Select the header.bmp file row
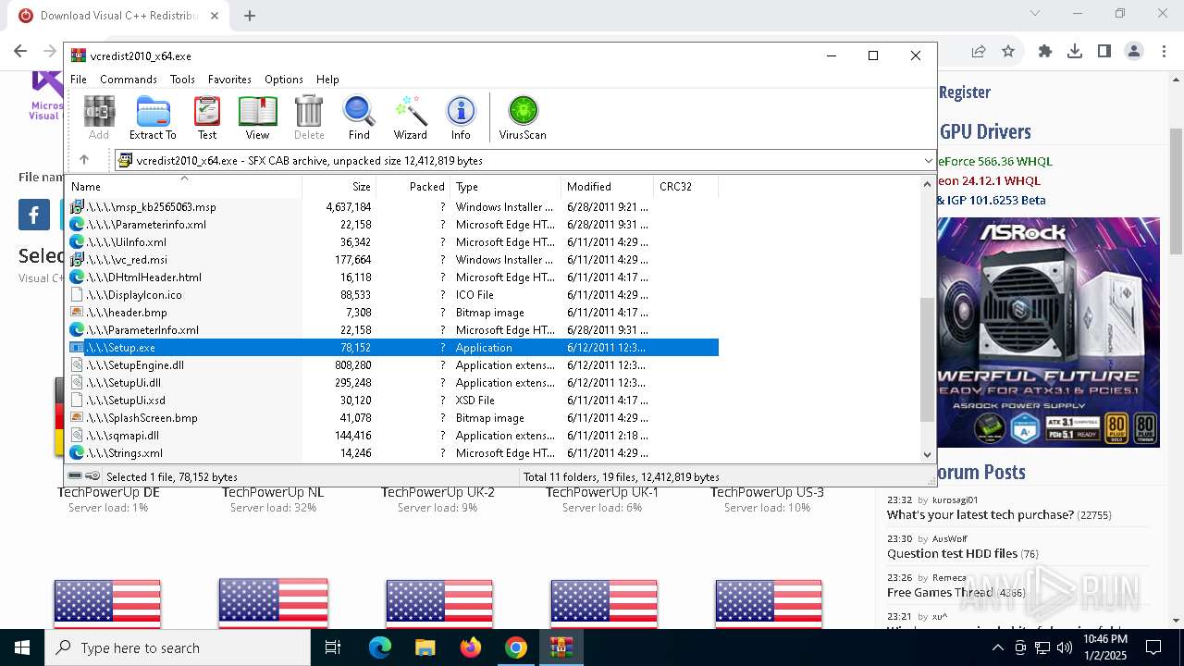1184x666 pixels. tap(393, 313)
